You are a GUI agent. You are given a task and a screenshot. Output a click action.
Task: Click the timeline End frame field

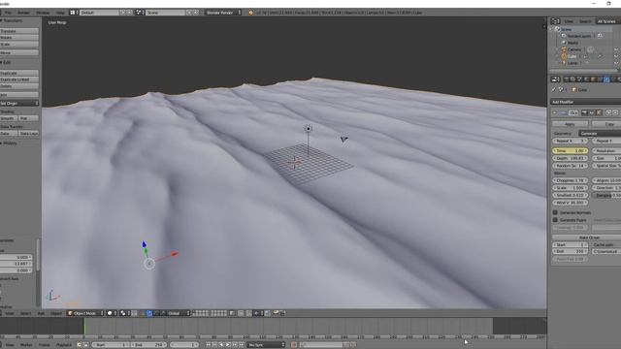[x=148, y=345]
